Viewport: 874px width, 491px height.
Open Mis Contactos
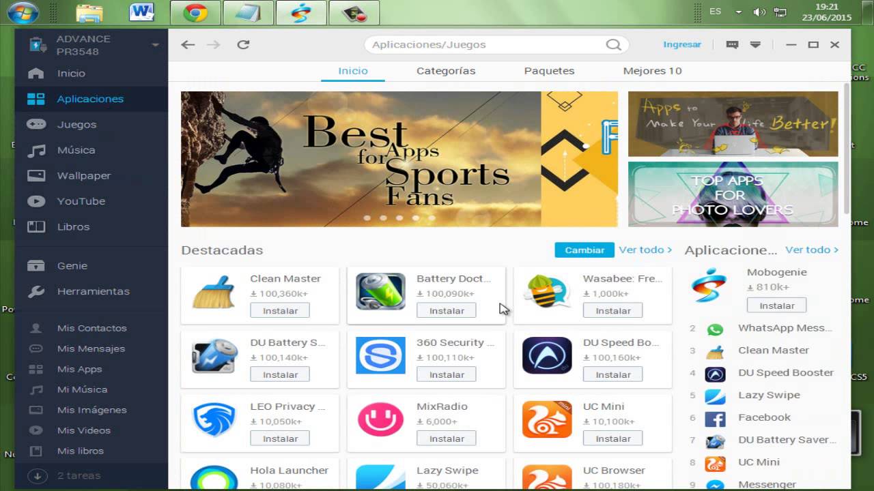coord(91,328)
